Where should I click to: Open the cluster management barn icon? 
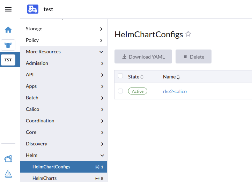point(8,159)
